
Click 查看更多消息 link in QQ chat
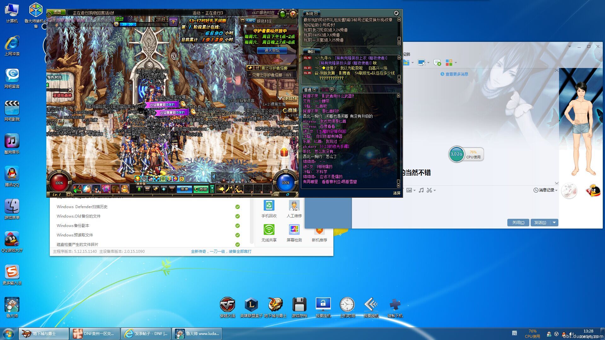click(x=456, y=74)
